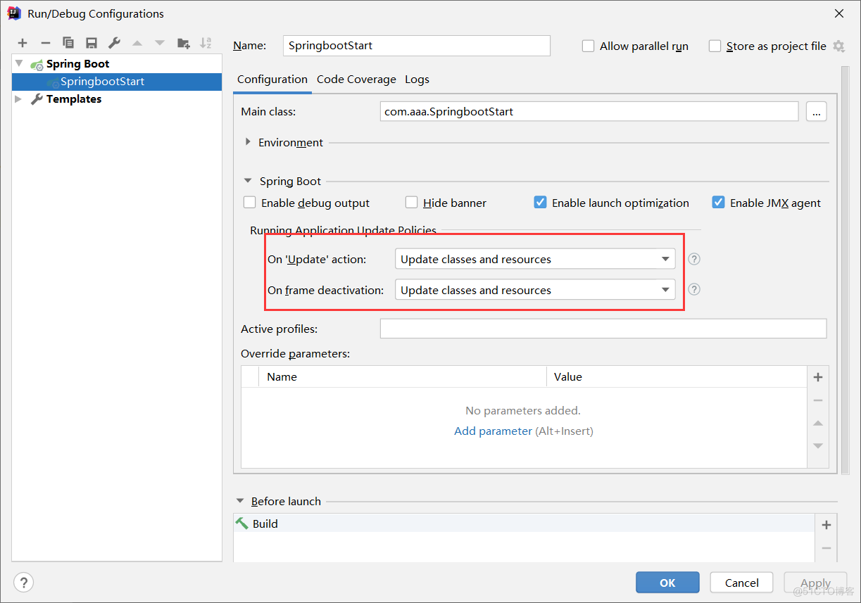Open On frame deactivation dropdown

coord(535,290)
